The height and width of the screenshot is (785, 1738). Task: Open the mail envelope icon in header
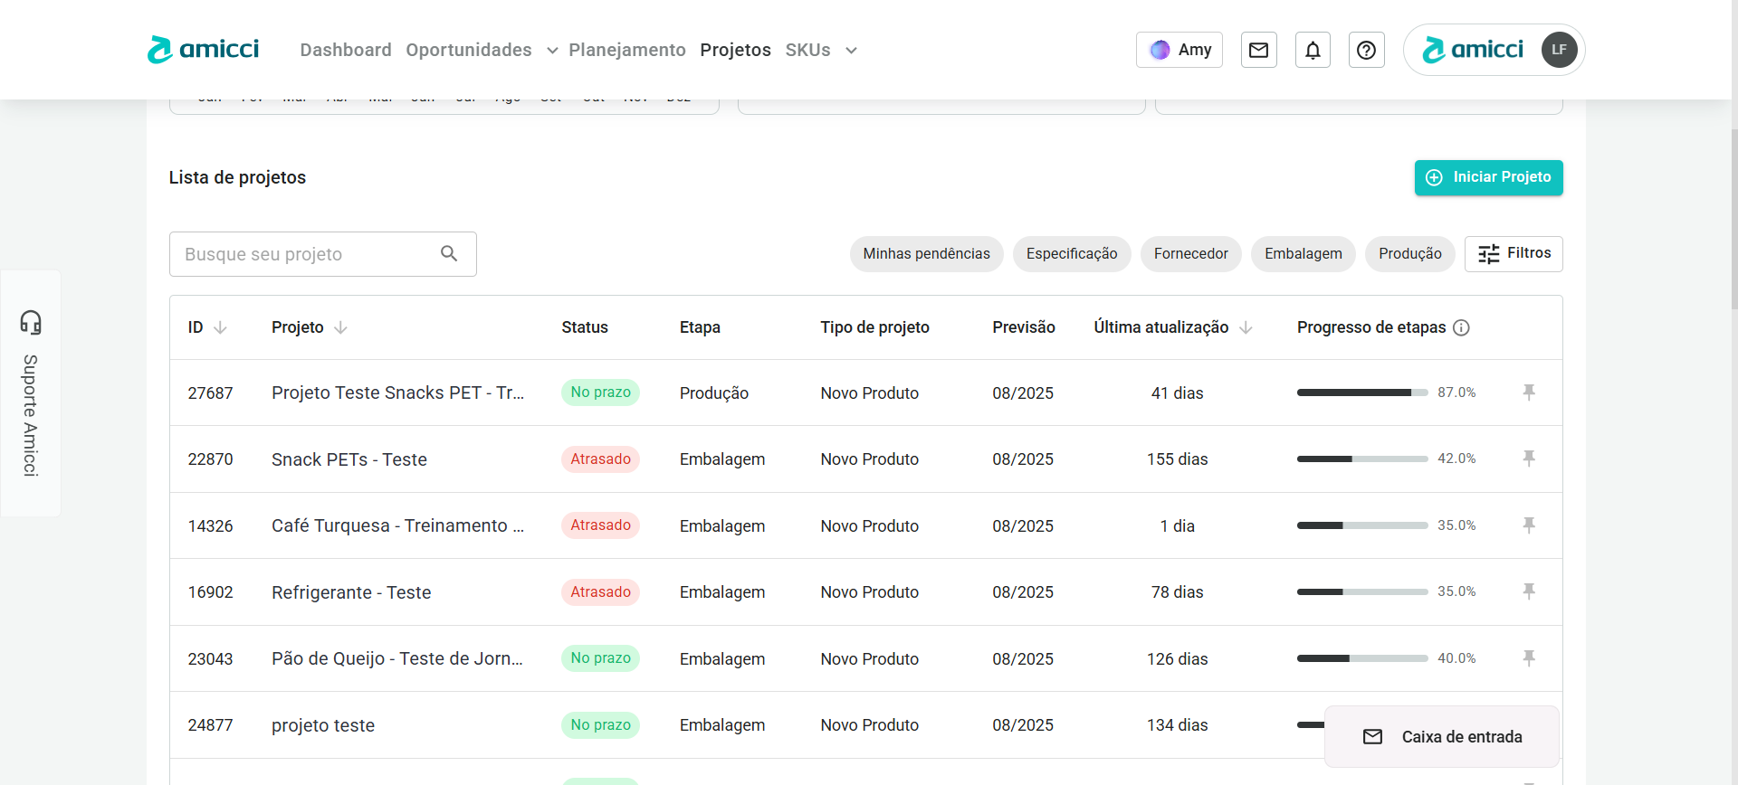(1258, 50)
